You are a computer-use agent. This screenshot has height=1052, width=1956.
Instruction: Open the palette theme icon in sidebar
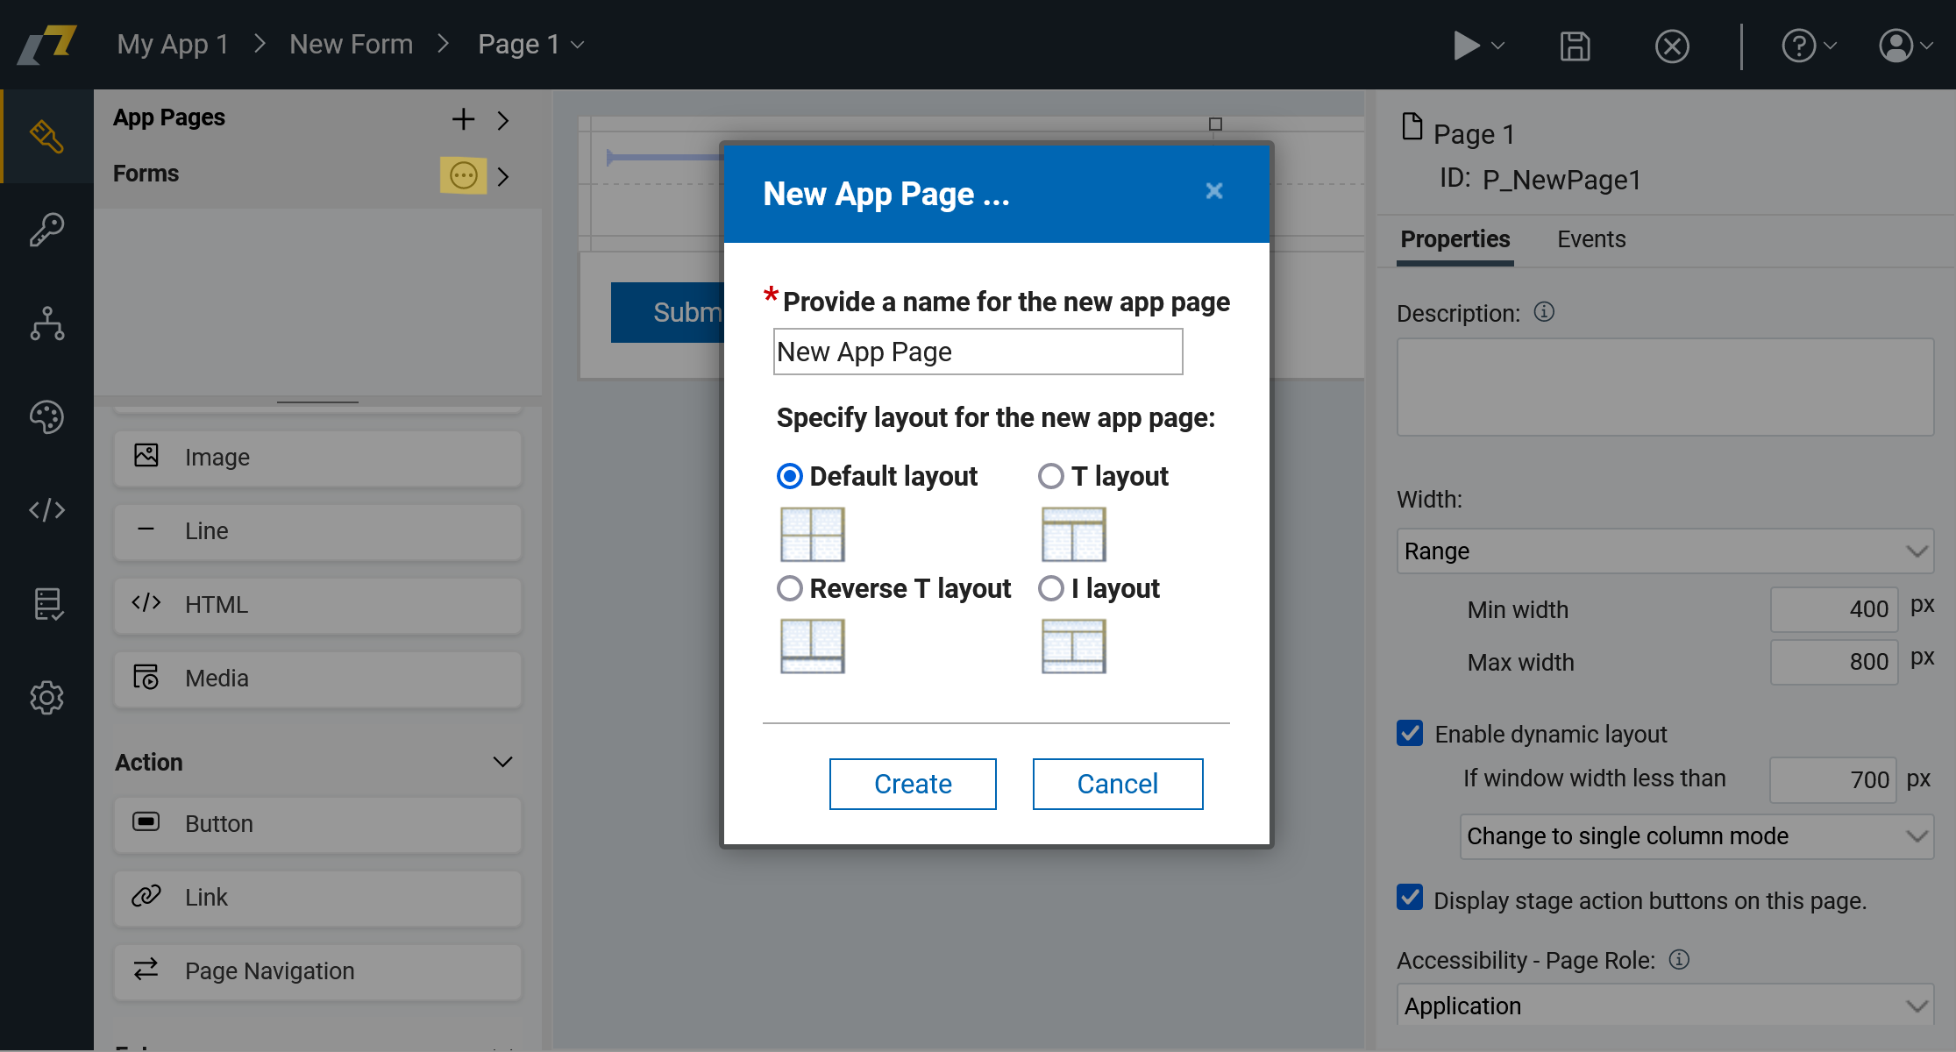coord(46,416)
